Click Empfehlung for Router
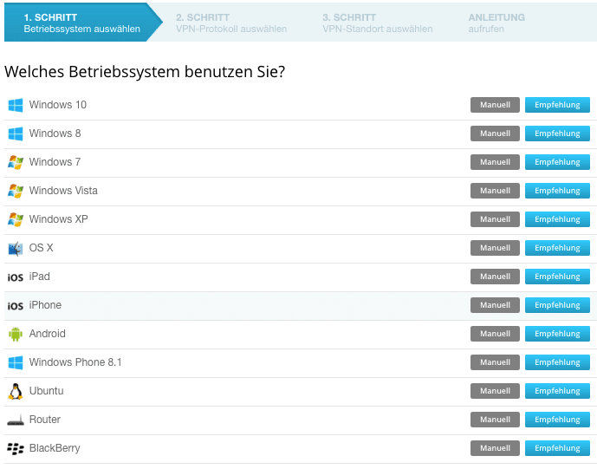Viewport: 597px width, 469px height. (557, 420)
